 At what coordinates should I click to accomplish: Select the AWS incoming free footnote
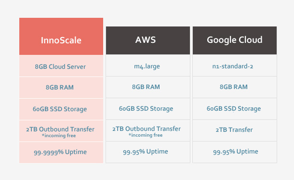(x=146, y=135)
